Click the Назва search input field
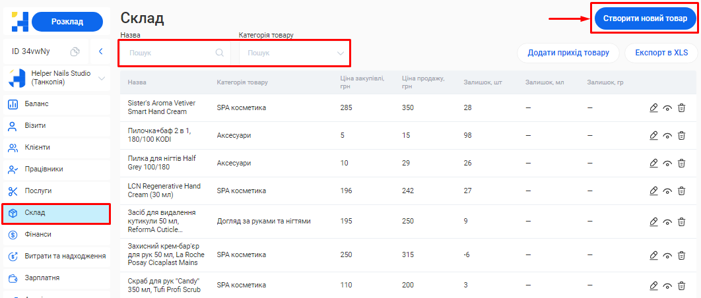Image resolution: width=701 pixels, height=298 pixels. pyautogui.click(x=172, y=53)
